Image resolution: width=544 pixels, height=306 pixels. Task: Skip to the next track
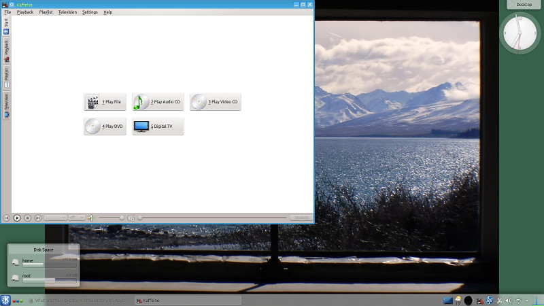pyautogui.click(x=38, y=218)
